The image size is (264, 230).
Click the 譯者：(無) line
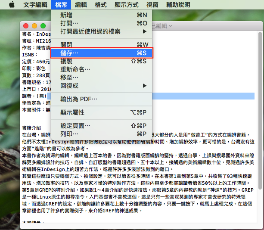coord(34,96)
